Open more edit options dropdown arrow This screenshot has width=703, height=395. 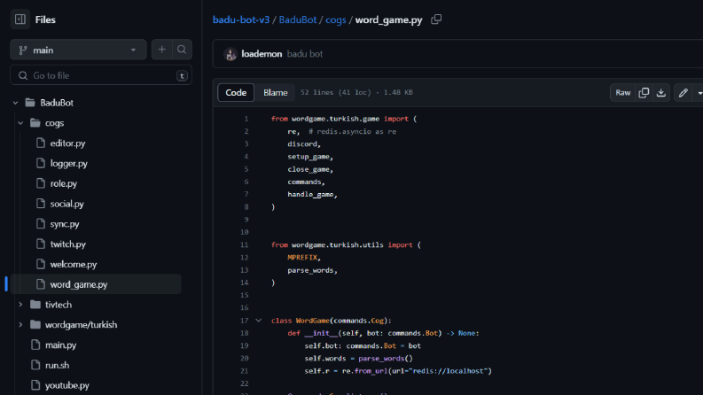tap(699, 93)
